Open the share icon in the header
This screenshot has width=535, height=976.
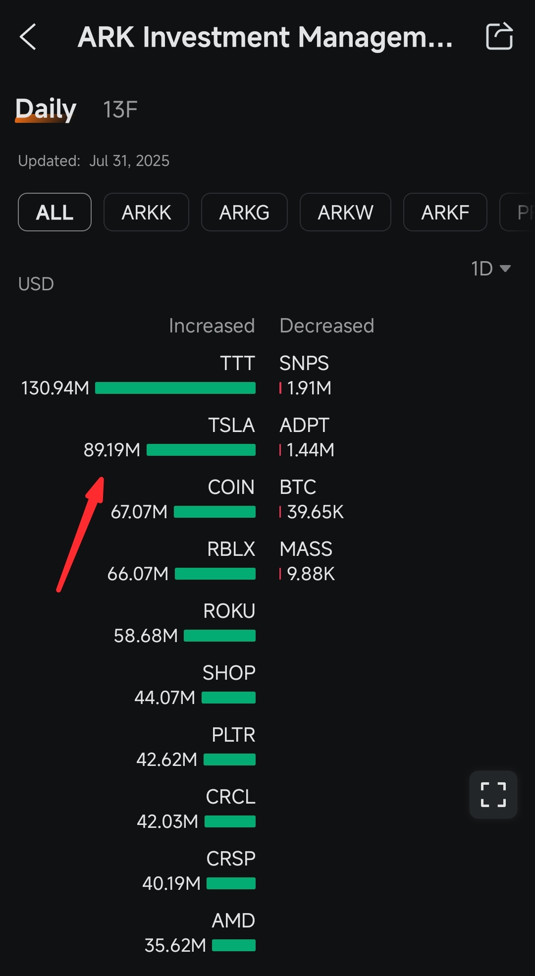499,36
